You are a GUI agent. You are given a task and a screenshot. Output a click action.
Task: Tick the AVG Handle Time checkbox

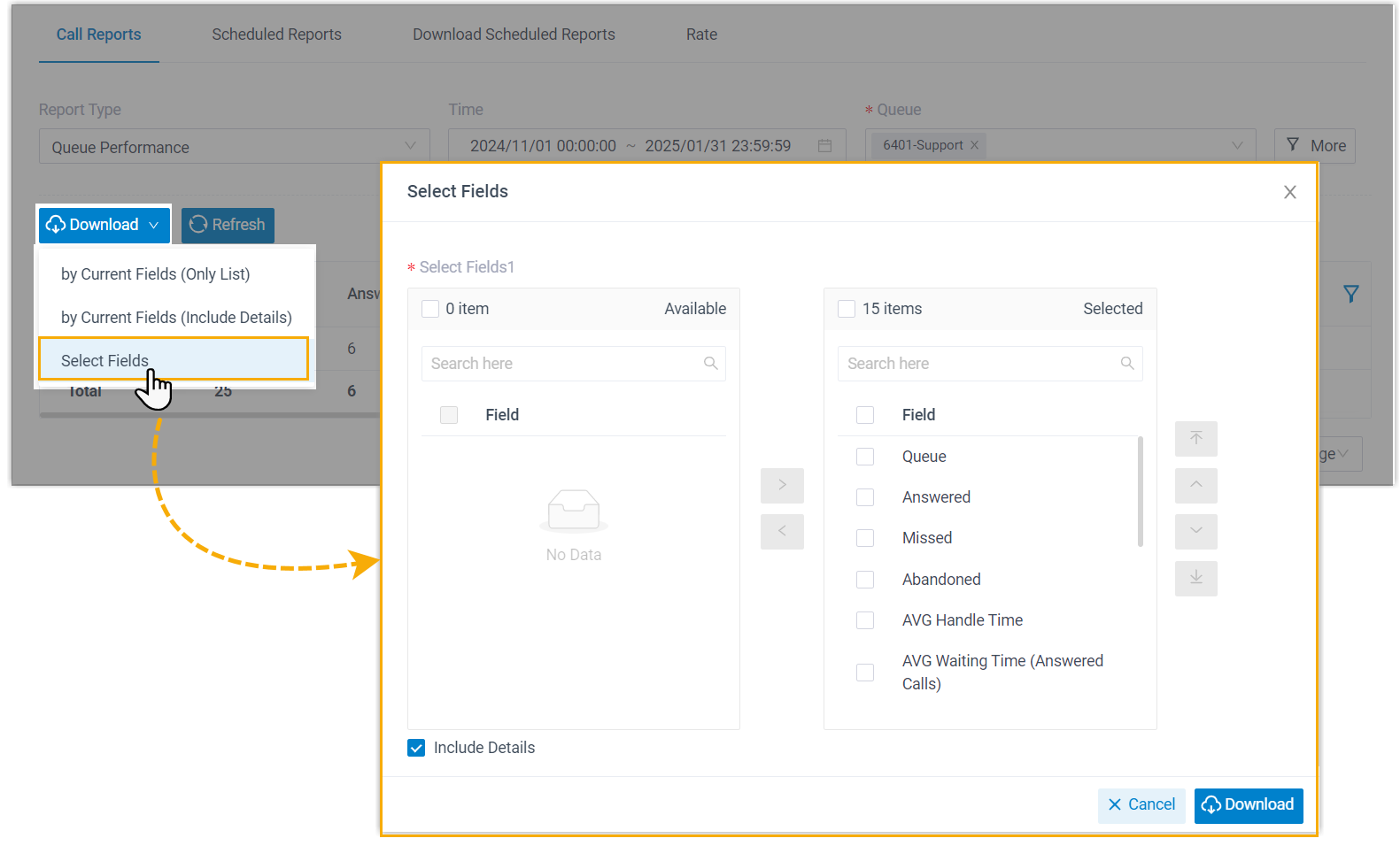865,620
